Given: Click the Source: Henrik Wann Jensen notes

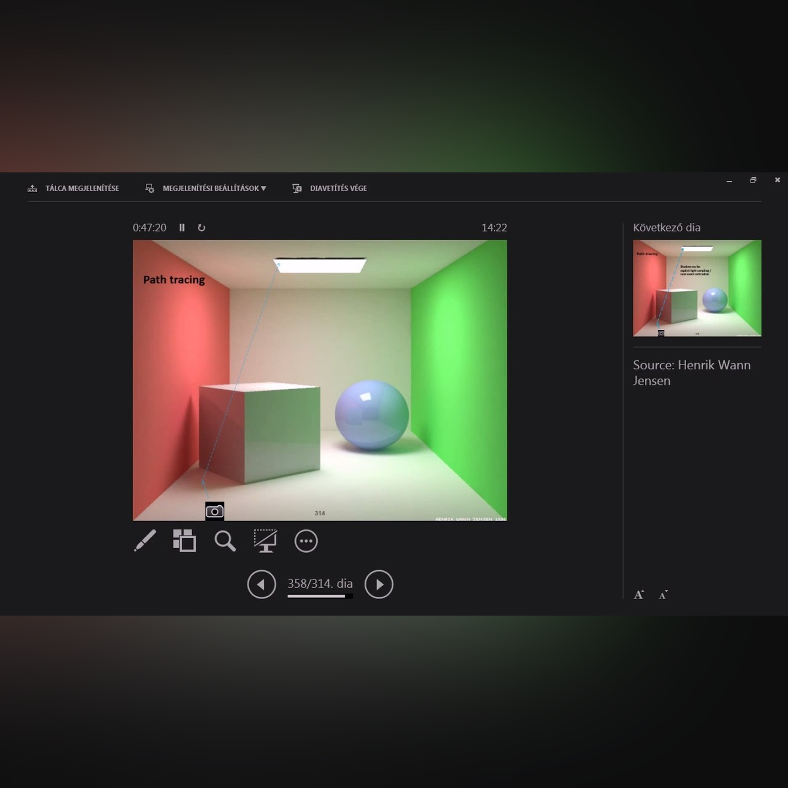Looking at the screenshot, I should [x=691, y=372].
